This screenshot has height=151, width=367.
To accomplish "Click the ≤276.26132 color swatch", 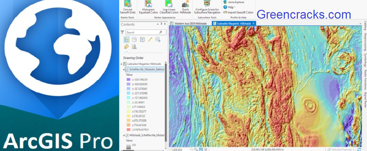I will point(128,116).
